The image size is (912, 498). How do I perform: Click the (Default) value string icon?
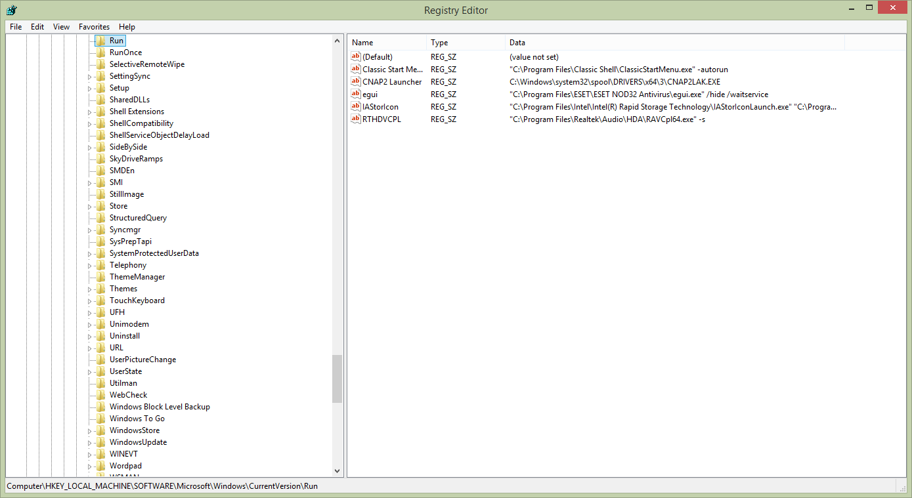(x=356, y=56)
